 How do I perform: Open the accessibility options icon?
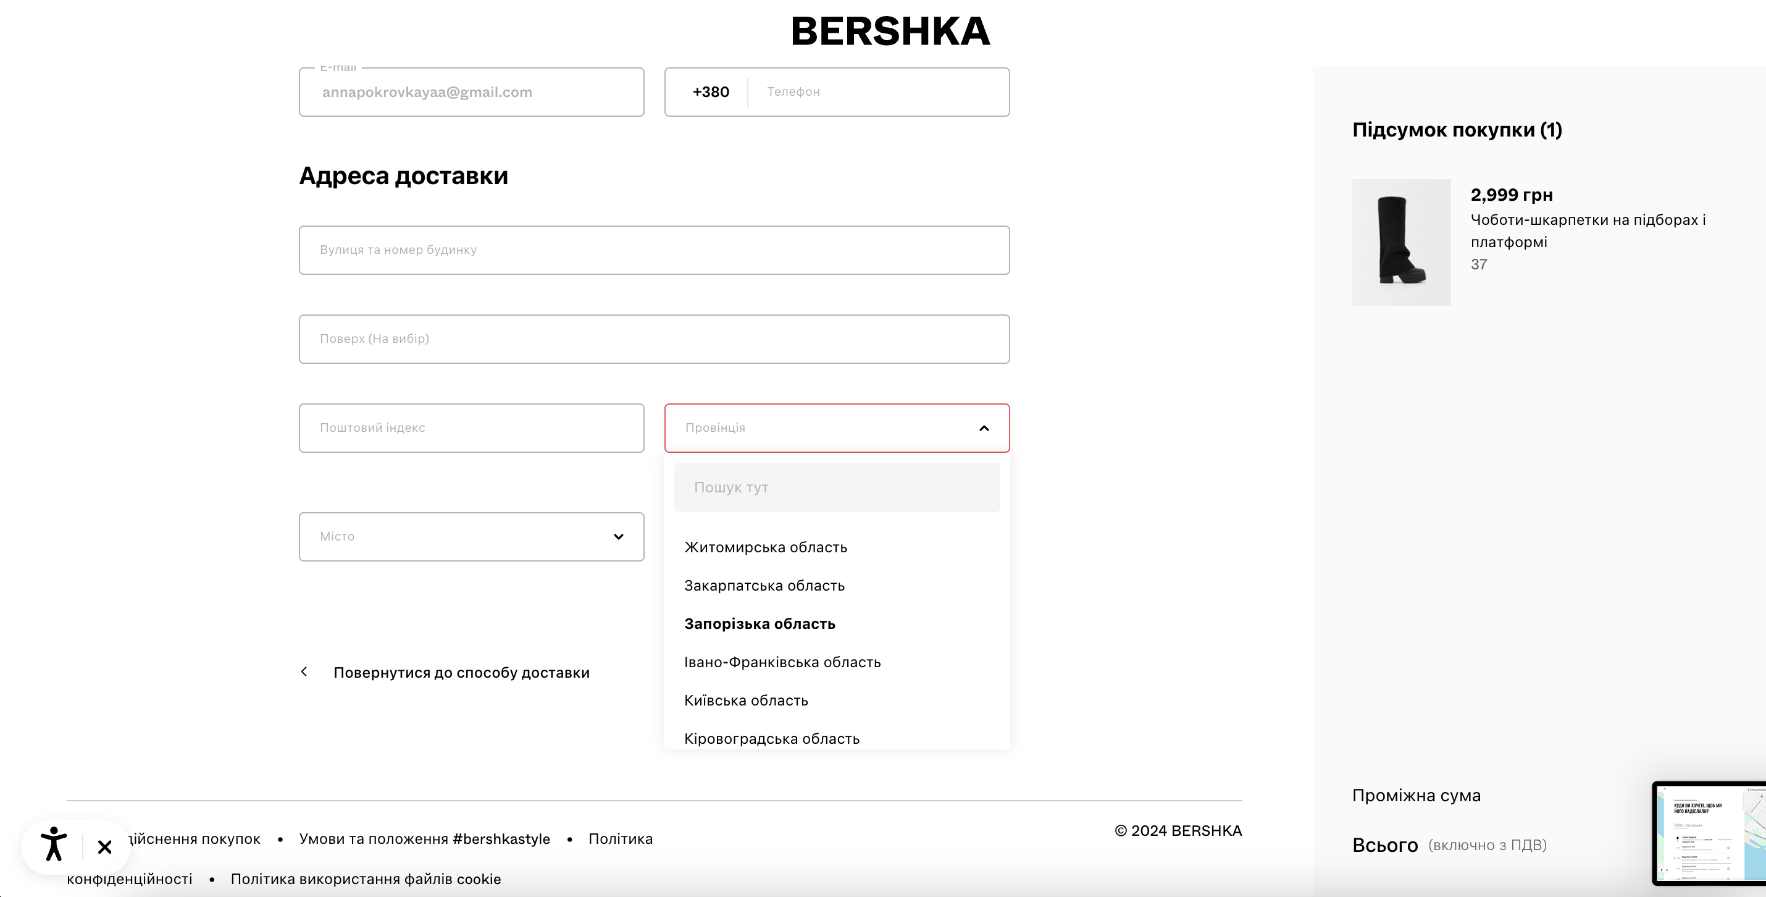(54, 845)
